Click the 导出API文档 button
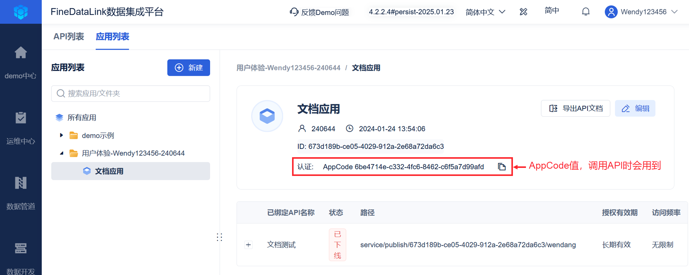The height and width of the screenshot is (275, 689). [x=575, y=109]
